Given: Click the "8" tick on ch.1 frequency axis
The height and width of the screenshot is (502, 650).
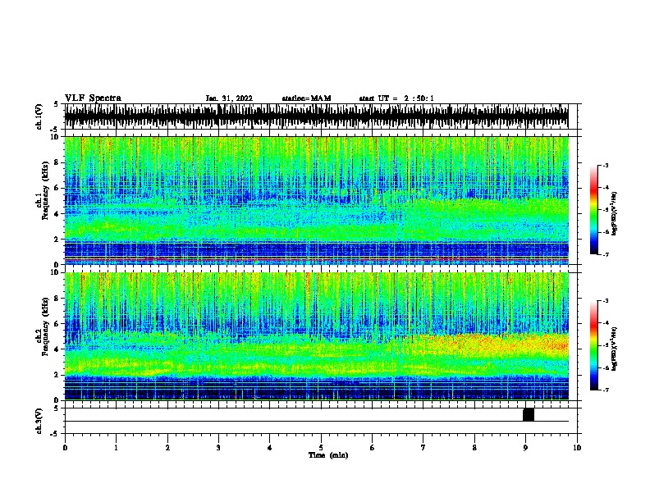Looking at the screenshot, I should (57, 162).
